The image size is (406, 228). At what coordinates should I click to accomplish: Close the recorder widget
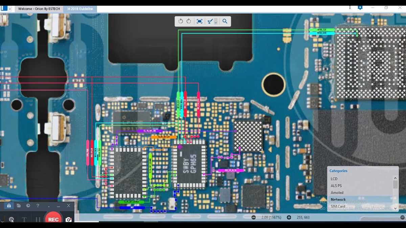coord(69,206)
